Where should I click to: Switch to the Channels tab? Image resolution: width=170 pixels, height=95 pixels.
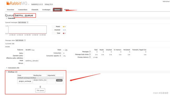(x=35, y=10)
